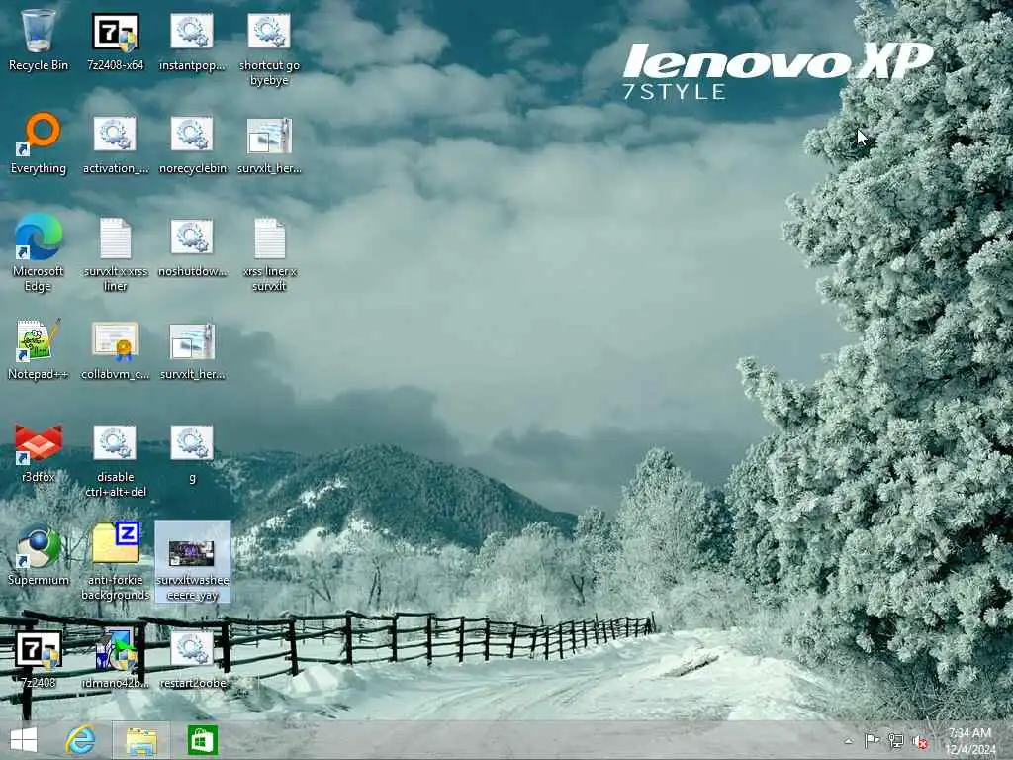Image resolution: width=1013 pixels, height=760 pixels.
Task: Launch Internet Explorer from the taskbar
Action: tap(81, 740)
